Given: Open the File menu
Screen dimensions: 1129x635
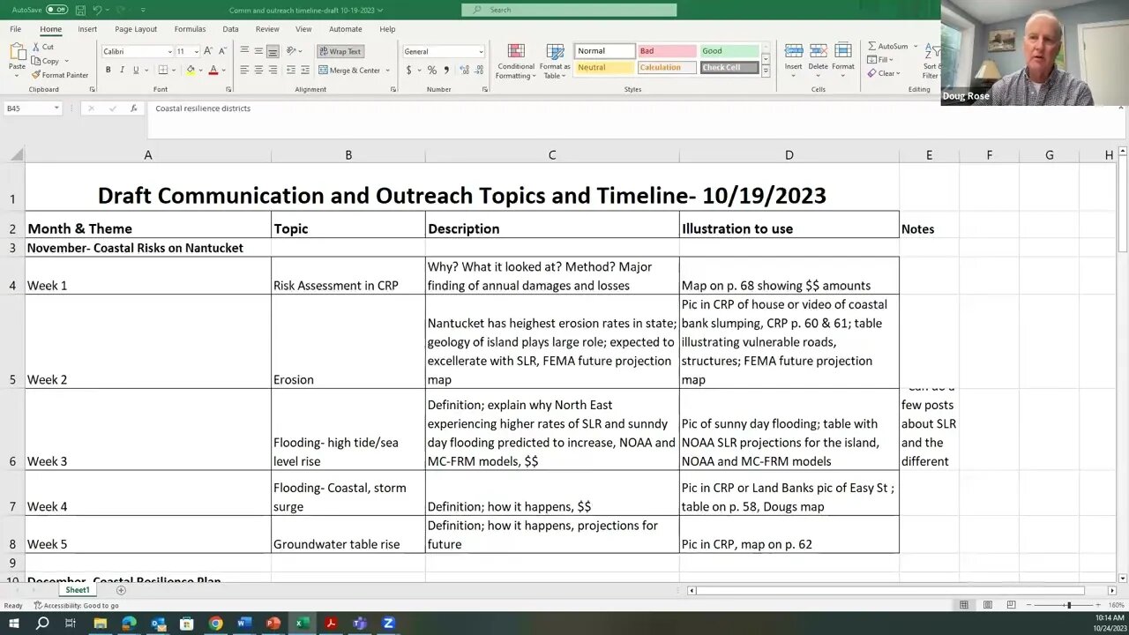Looking at the screenshot, I should click(x=16, y=29).
